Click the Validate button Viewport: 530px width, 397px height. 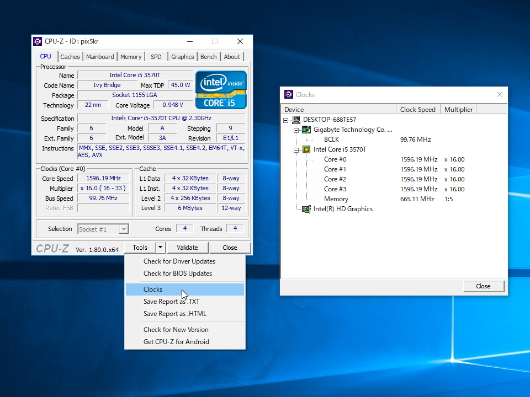[x=187, y=248]
